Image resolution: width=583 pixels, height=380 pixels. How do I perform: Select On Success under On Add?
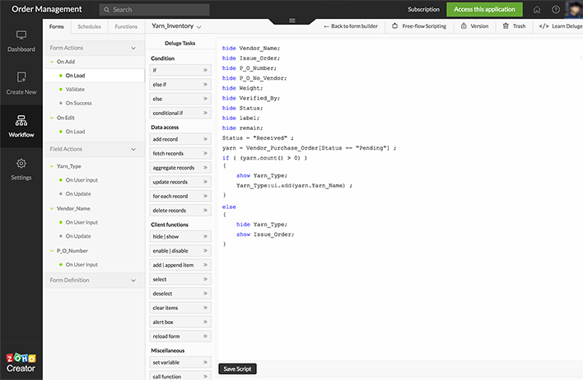[78, 103]
